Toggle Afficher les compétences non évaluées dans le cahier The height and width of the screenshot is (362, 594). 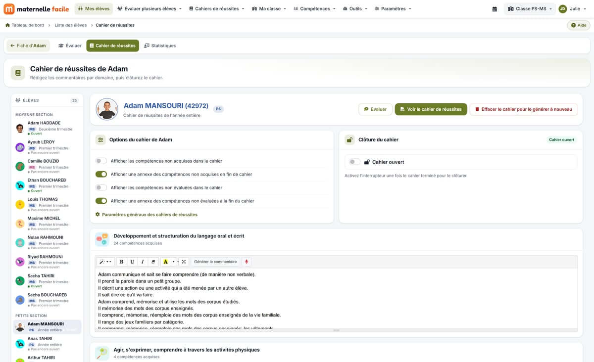[x=101, y=187]
